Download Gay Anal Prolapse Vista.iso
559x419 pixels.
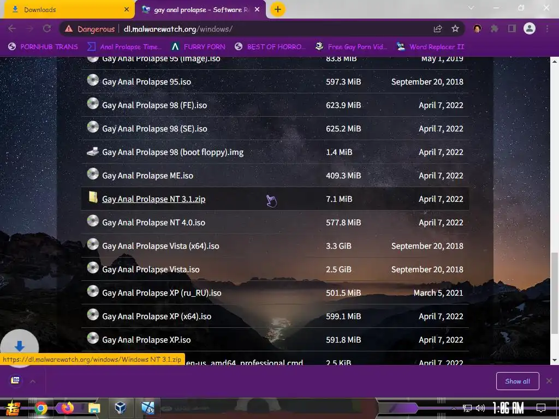(151, 270)
